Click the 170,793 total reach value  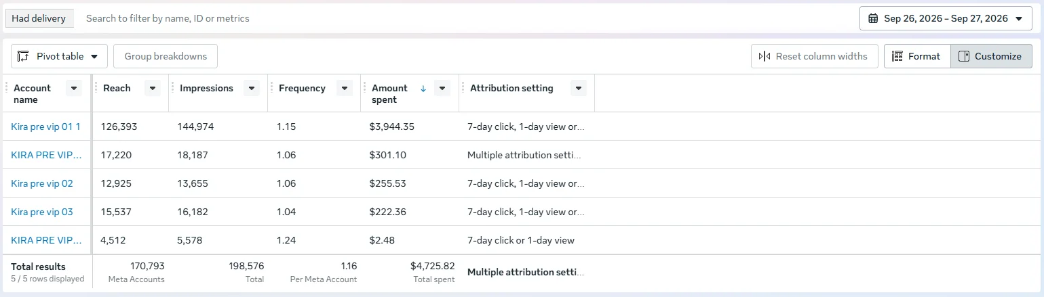[x=147, y=267]
